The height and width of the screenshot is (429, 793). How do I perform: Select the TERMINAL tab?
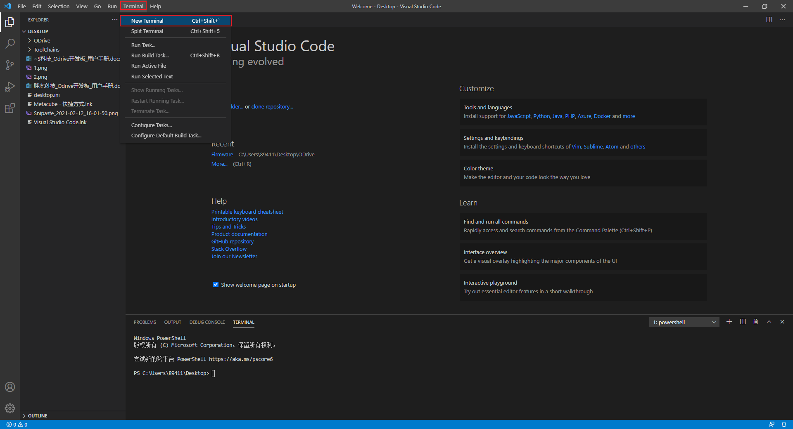click(x=244, y=322)
